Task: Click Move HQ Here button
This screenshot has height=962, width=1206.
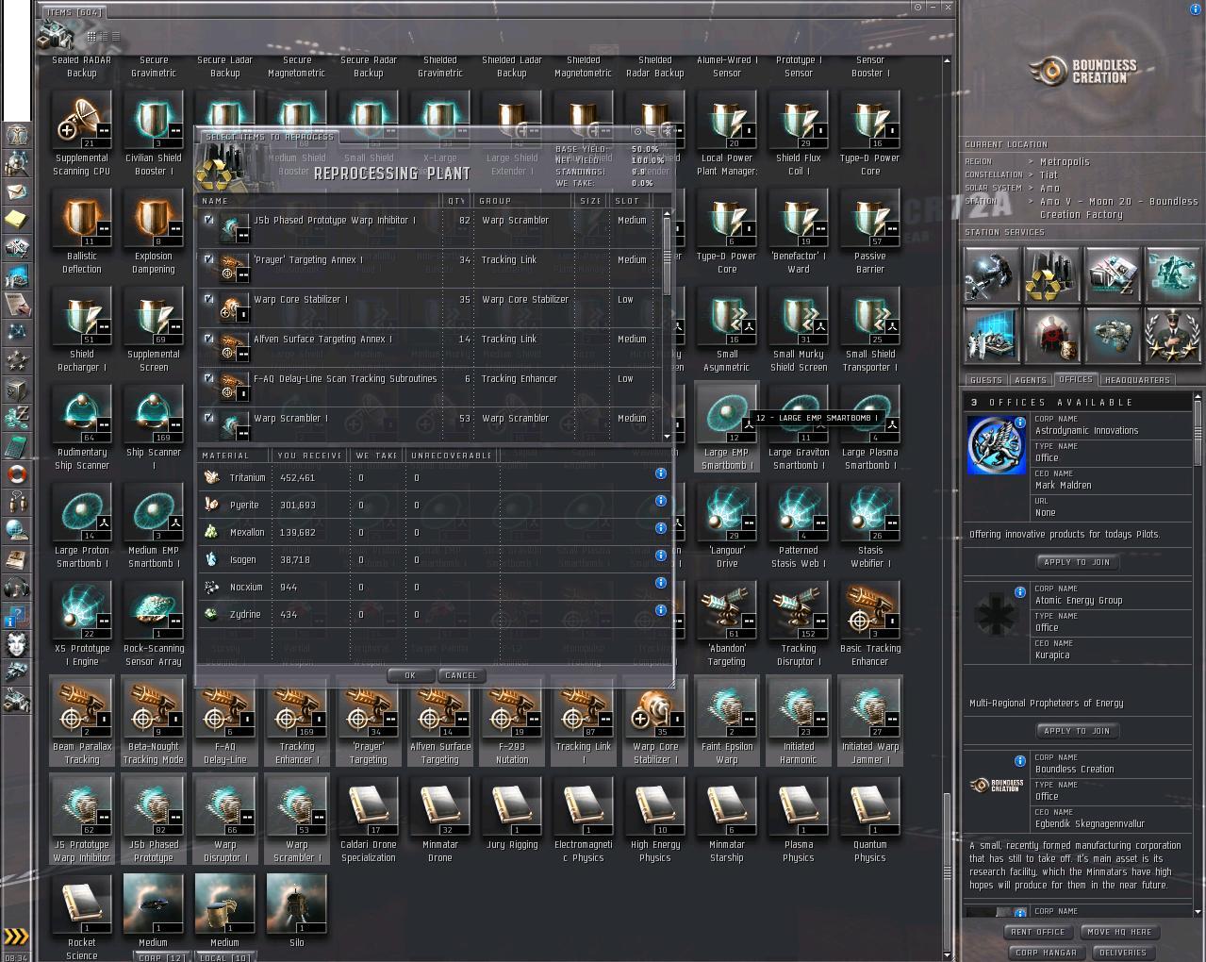Action: click(x=1119, y=932)
